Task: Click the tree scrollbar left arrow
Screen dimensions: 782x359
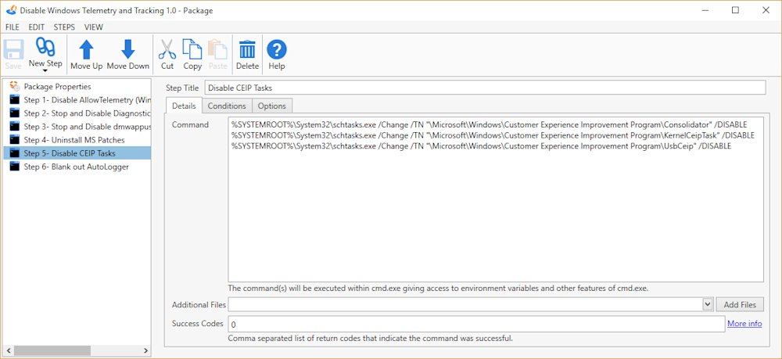Action: click(x=8, y=350)
